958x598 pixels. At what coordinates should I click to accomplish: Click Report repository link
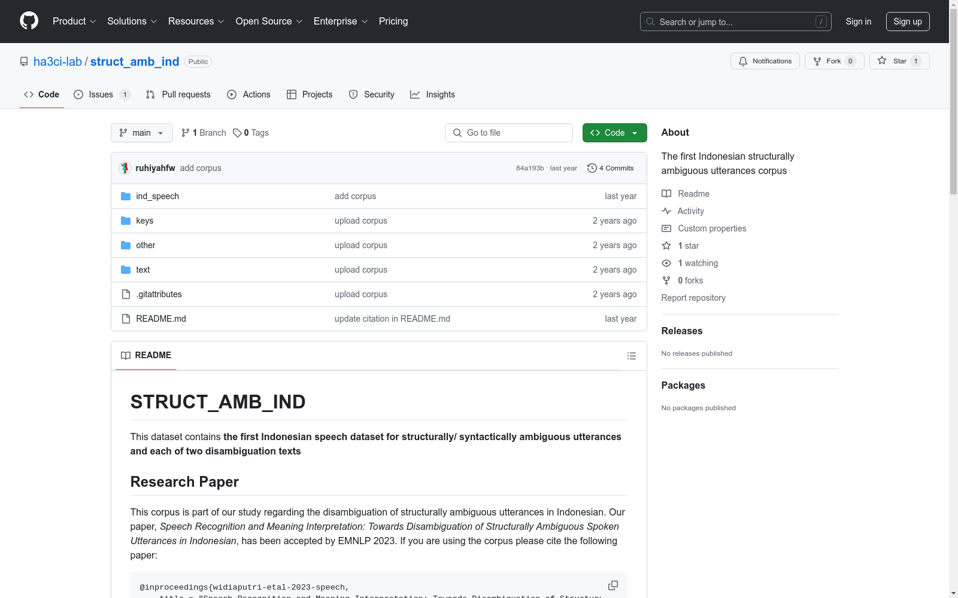[693, 298]
